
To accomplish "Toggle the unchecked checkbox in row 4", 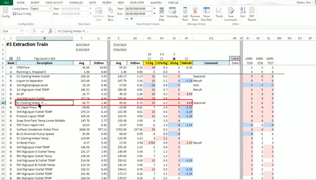I will pyautogui.click(x=19, y=58).
